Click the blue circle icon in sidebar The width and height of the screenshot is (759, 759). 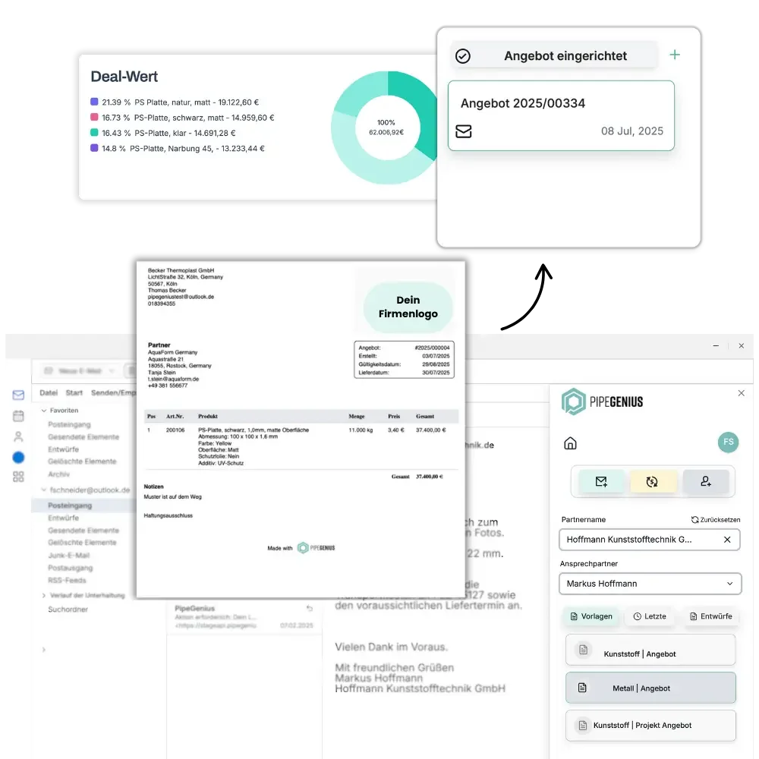[x=18, y=457]
